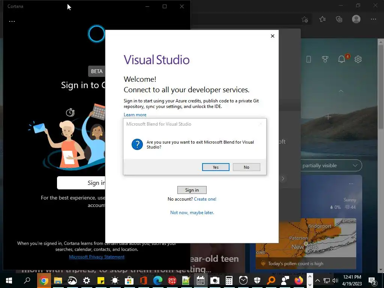Click the right arrow chevron beside the Visual Studio dialog

pos(283,178)
